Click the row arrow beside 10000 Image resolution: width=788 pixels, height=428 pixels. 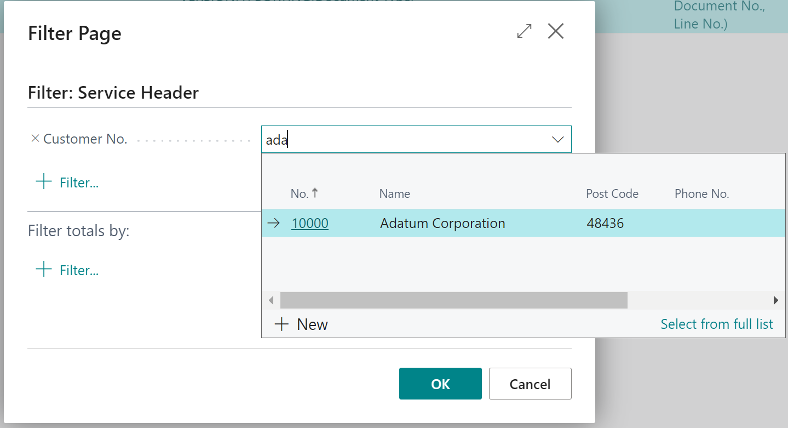tap(273, 223)
